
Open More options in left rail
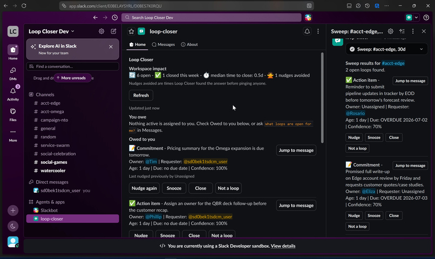pyautogui.click(x=13, y=135)
